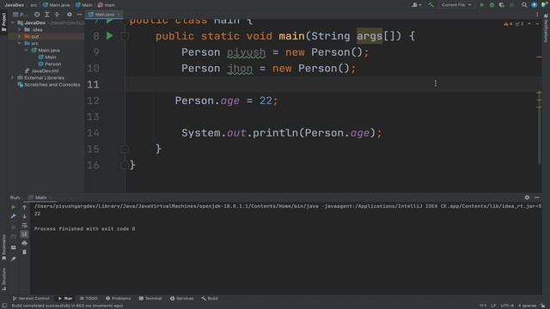
Task: Open Structure side tool window
Action: (3, 279)
